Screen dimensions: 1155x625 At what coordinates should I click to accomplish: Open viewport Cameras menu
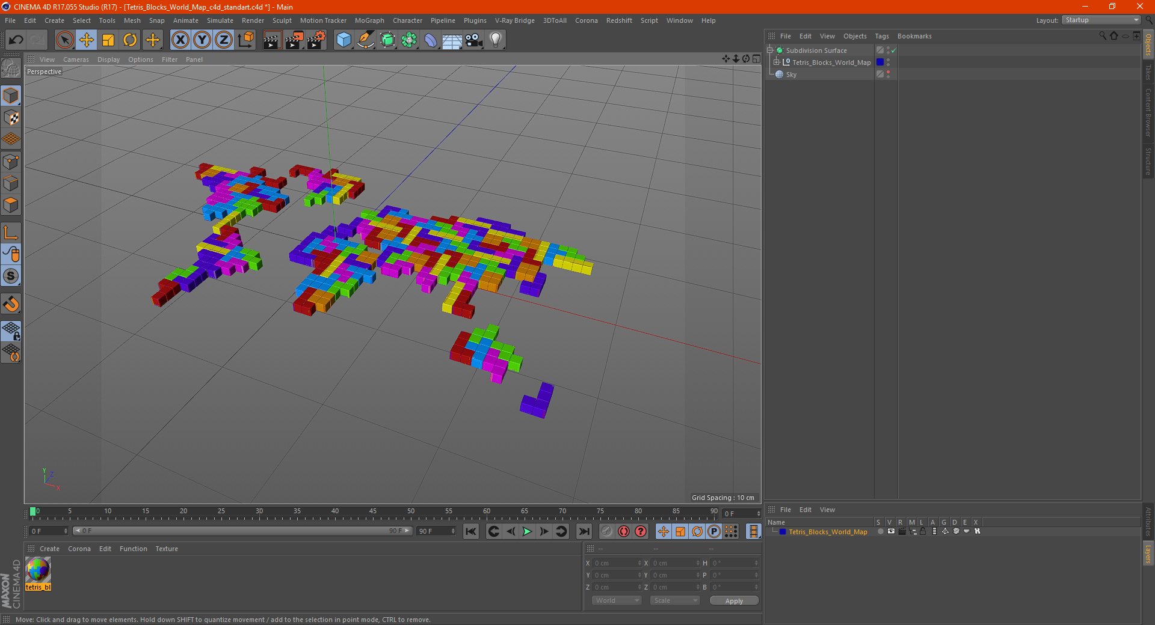tap(76, 59)
